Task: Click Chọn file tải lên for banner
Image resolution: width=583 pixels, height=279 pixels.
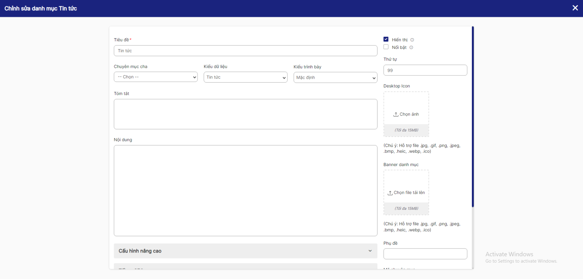Action: coord(409,193)
